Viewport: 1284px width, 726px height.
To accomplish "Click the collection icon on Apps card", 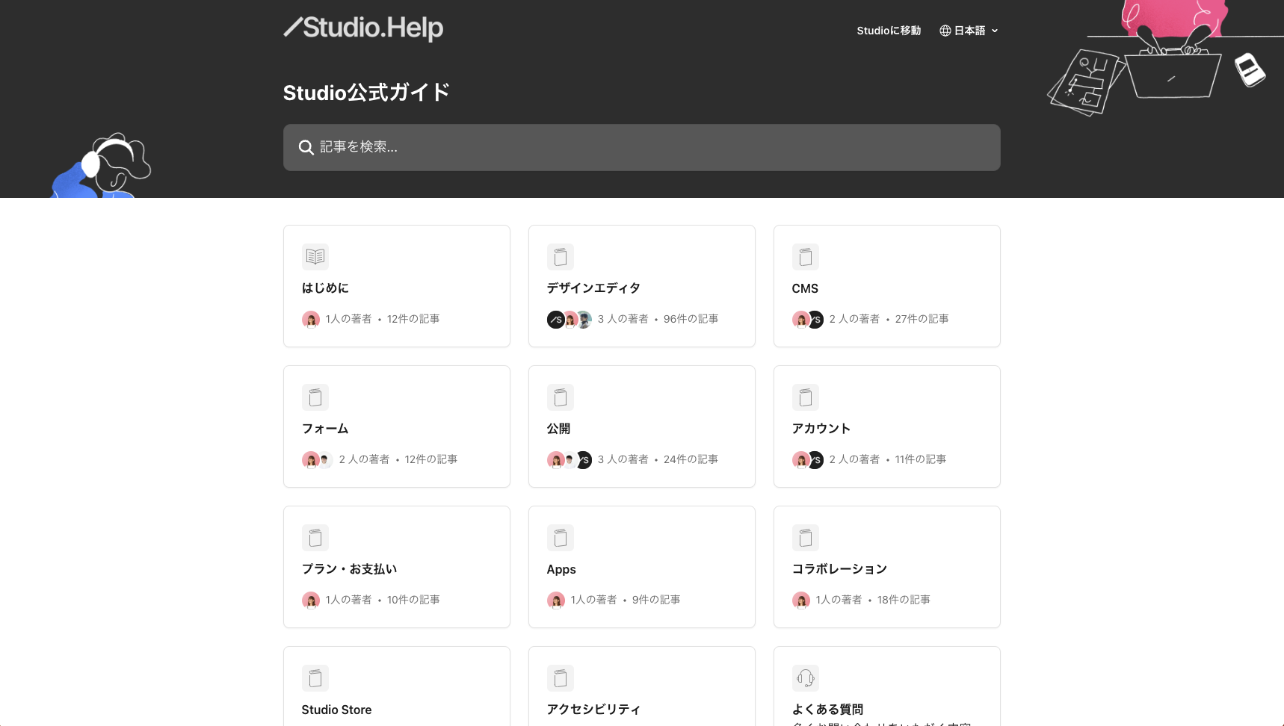I will click(x=561, y=538).
